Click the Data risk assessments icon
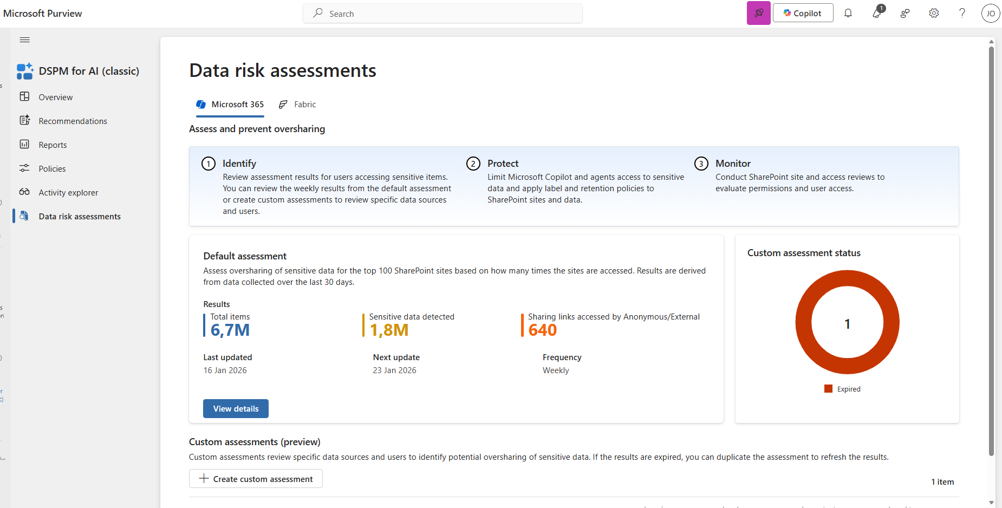The image size is (1002, 508). [24, 216]
